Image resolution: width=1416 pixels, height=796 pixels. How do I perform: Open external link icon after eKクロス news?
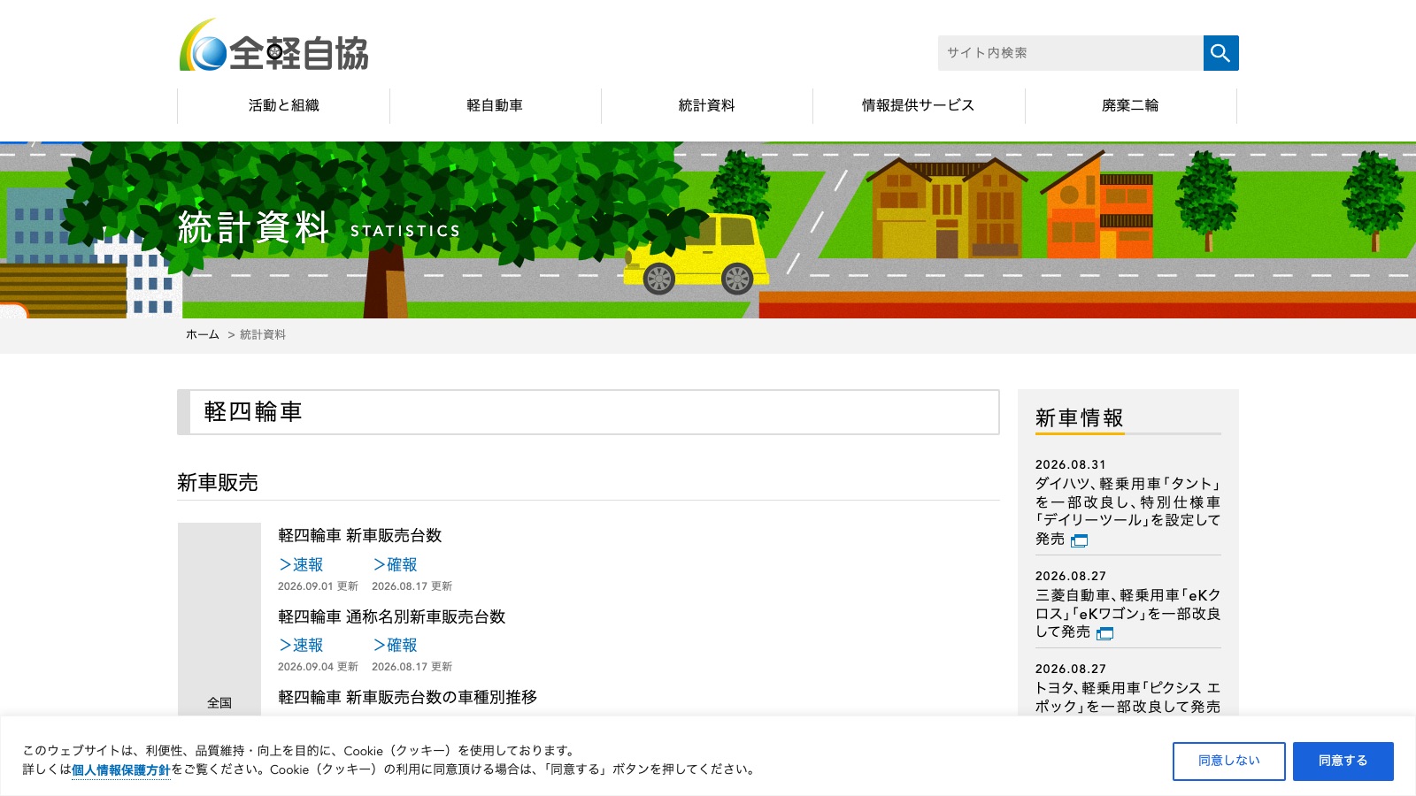(x=1104, y=633)
